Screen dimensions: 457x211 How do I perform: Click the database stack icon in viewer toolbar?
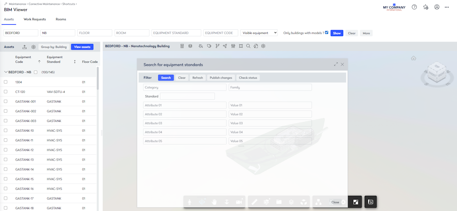point(190,46)
